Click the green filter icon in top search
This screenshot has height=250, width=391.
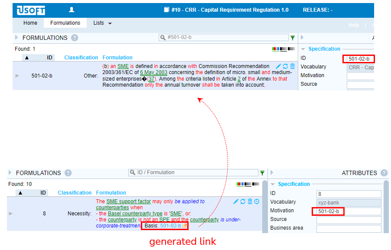tap(293, 38)
